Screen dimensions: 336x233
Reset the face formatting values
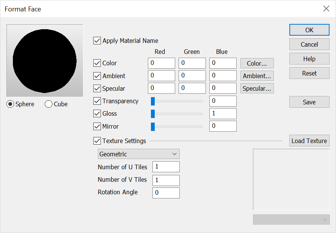[x=309, y=73]
